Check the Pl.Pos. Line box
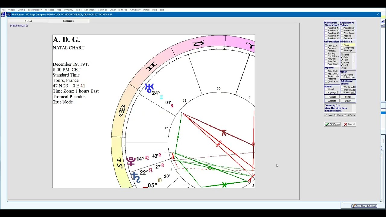This screenshot has width=386, height=217. point(342,77)
